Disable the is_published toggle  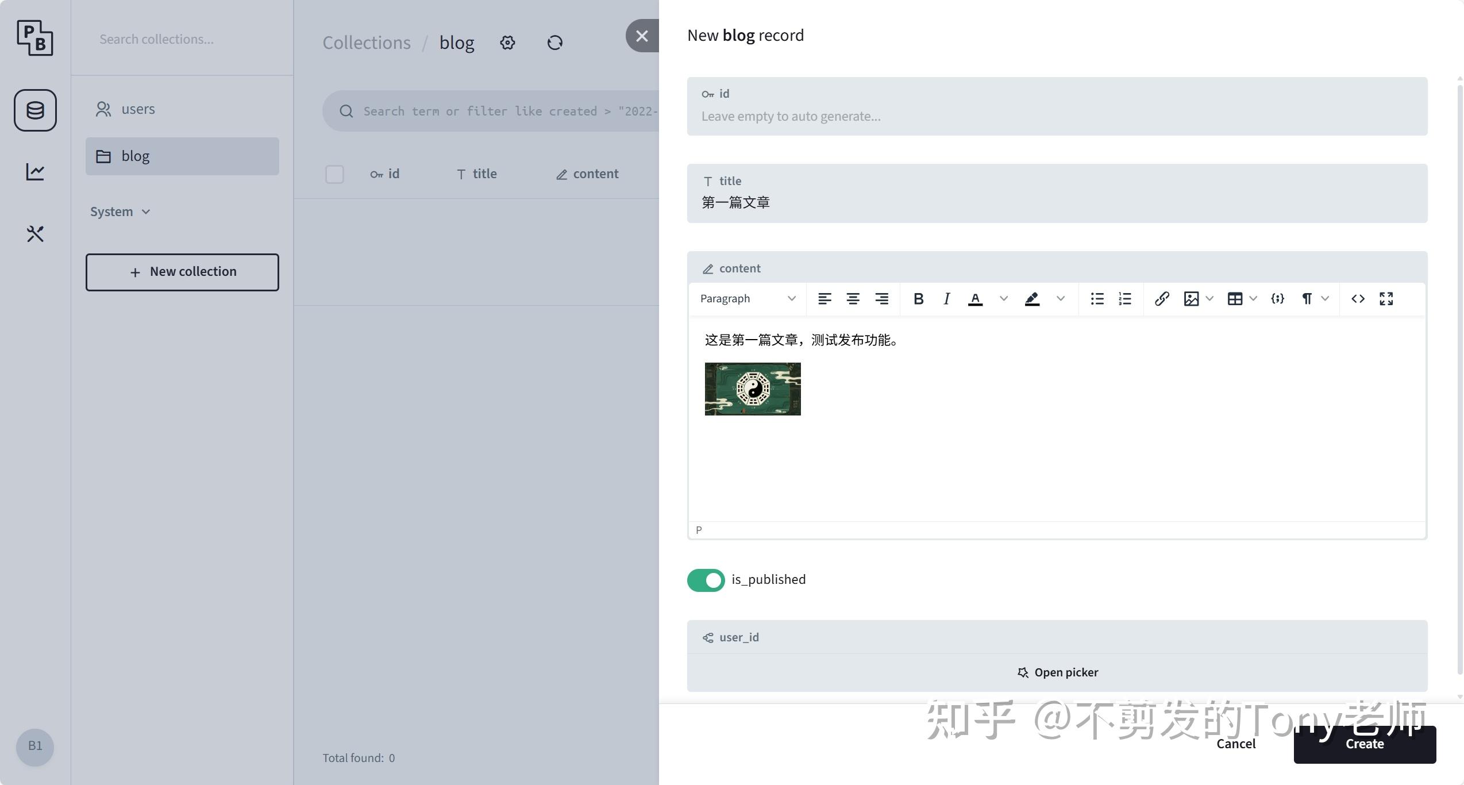pos(705,580)
